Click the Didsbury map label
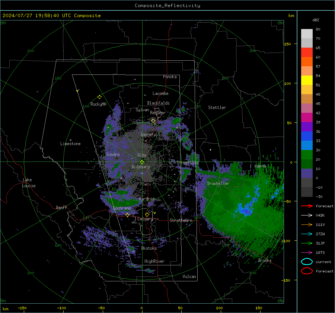This screenshot has width=335, height=313. pos(141,167)
